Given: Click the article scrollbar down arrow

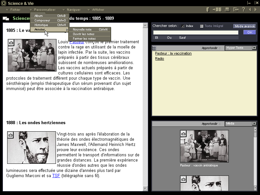Looking at the screenshot, I should tap(145, 188).
